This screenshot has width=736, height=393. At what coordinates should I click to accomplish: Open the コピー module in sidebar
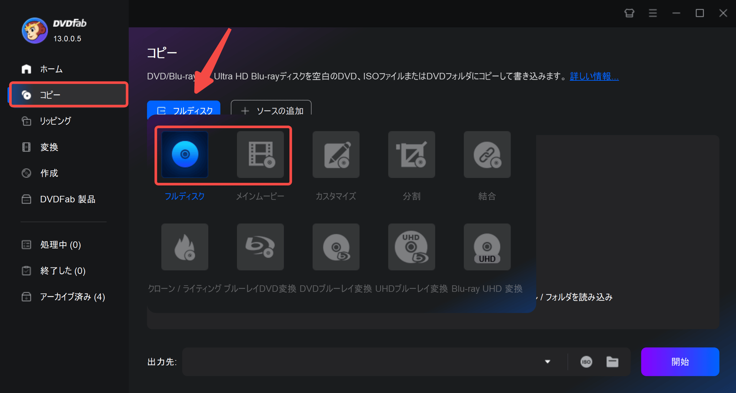coord(68,95)
